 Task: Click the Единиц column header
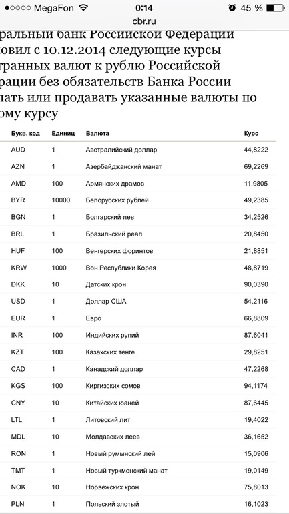coord(63,134)
